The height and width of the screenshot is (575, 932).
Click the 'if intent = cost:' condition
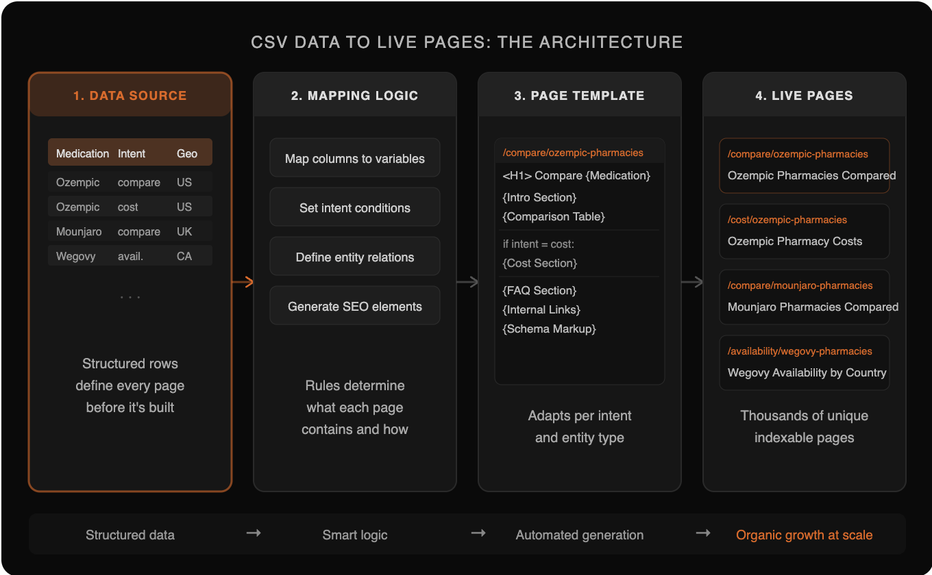[x=539, y=244]
